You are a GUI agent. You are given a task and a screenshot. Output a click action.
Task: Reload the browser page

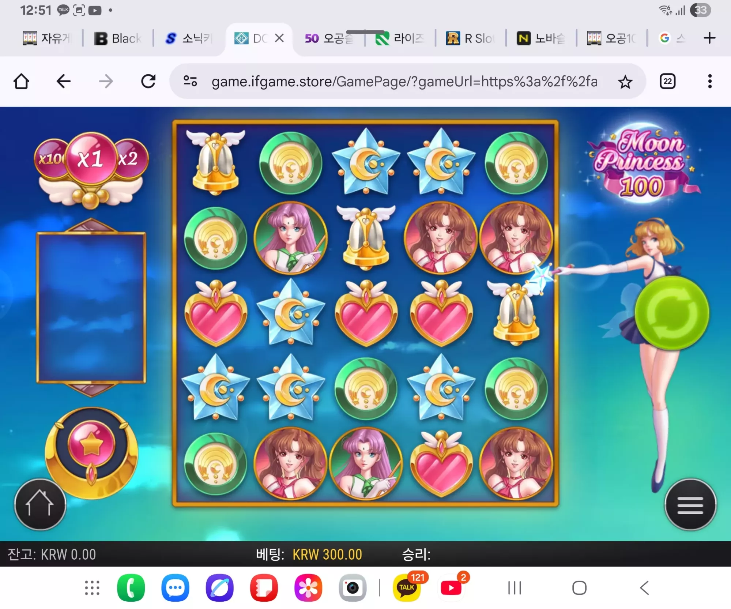tap(148, 81)
